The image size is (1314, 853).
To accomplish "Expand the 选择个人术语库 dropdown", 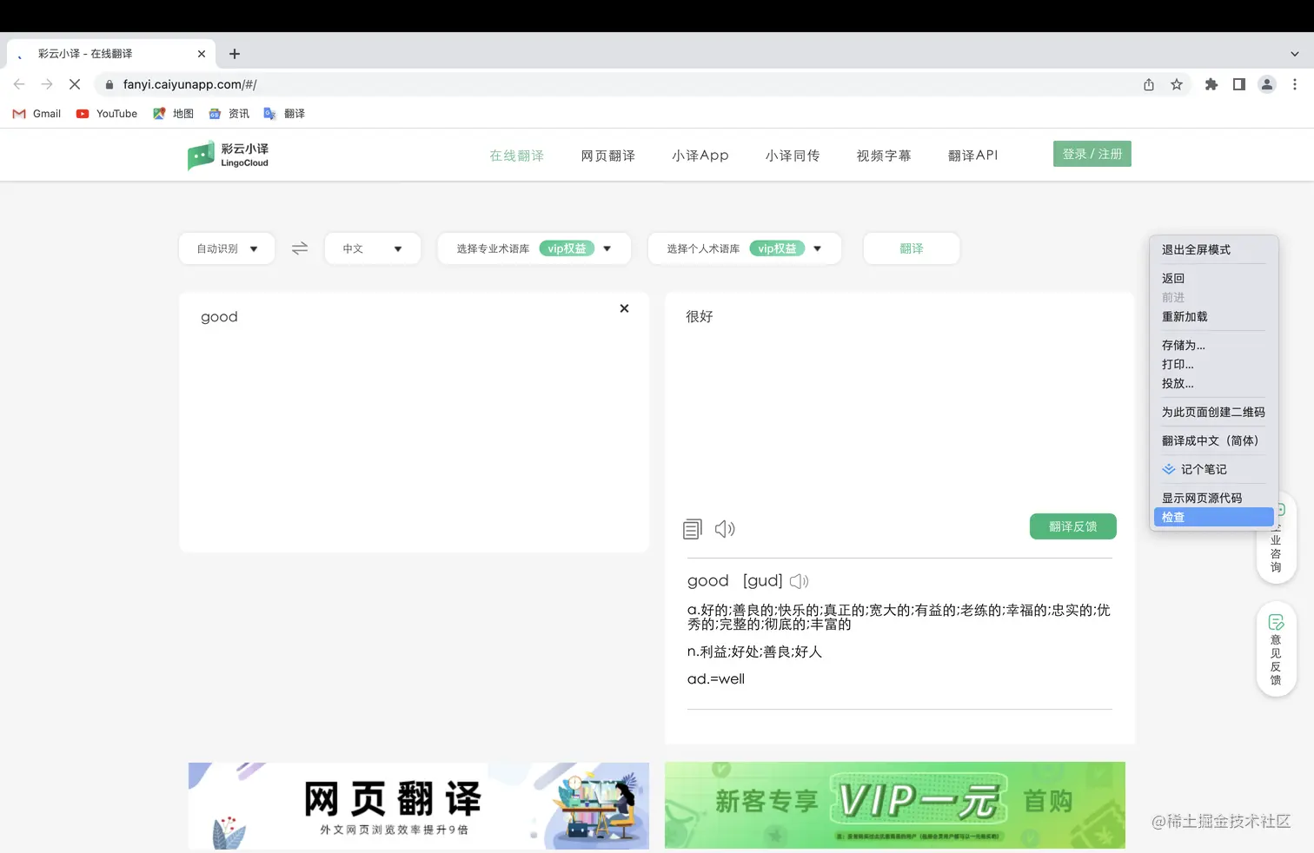I will pyautogui.click(x=817, y=248).
